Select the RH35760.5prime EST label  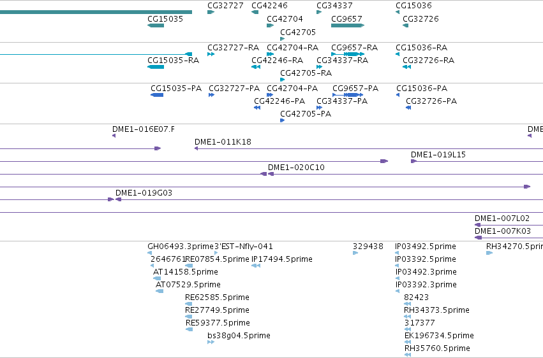point(437,348)
